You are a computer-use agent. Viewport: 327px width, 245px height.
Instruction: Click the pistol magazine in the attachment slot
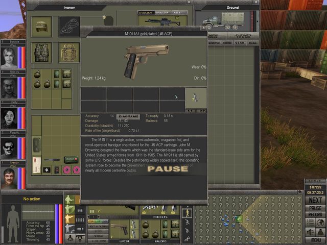[196, 98]
